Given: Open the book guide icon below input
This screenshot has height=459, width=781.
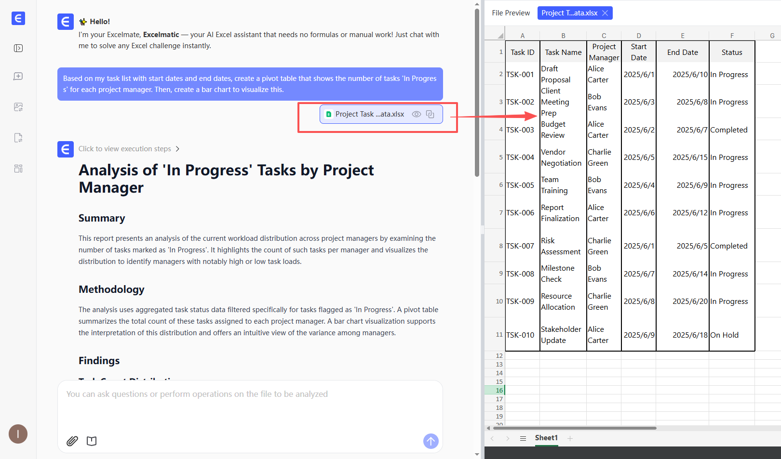Looking at the screenshot, I should pyautogui.click(x=92, y=441).
